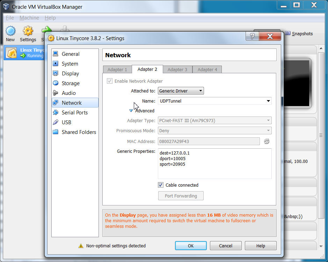Click the Settings gear toolbar icon

tap(28, 31)
